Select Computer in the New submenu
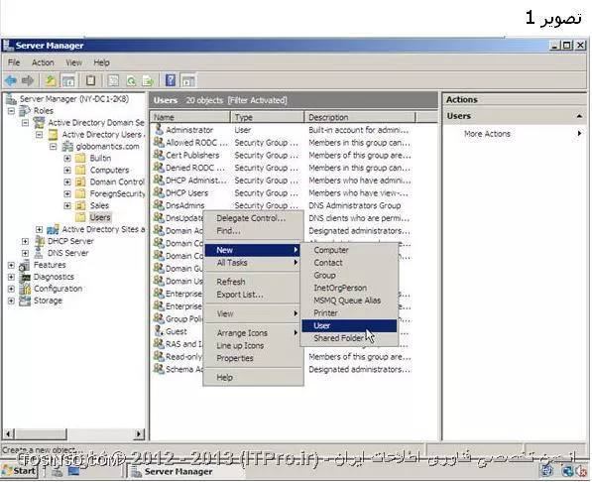 (x=349, y=250)
